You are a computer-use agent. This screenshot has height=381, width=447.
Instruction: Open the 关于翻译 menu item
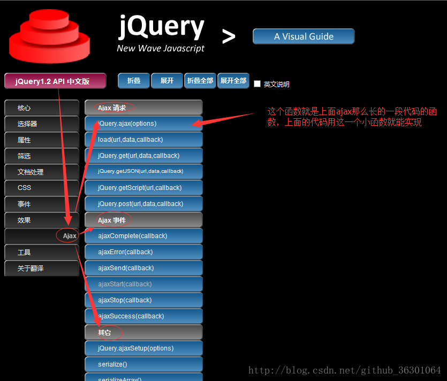tap(42, 268)
